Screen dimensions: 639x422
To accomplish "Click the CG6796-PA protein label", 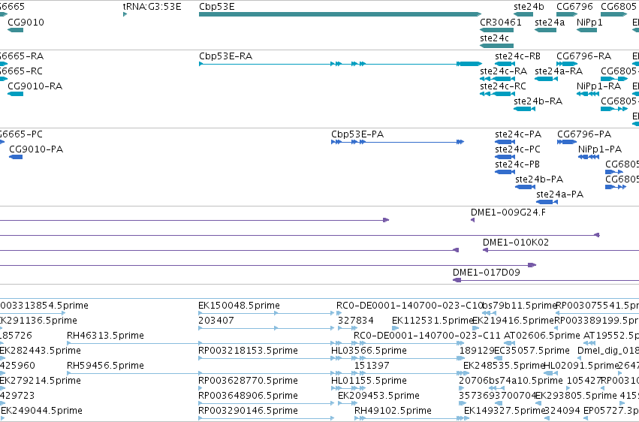I will click(x=584, y=134).
